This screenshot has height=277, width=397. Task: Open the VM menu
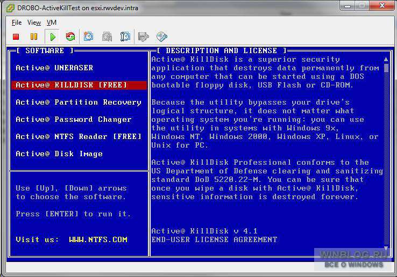click(x=52, y=23)
